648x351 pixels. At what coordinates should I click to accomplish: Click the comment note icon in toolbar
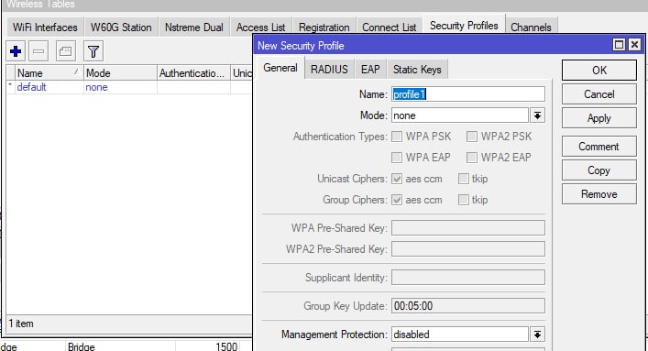(65, 51)
